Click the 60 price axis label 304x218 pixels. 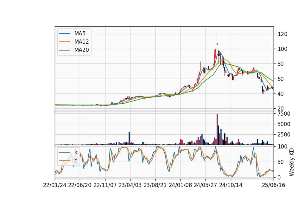(x=281, y=79)
